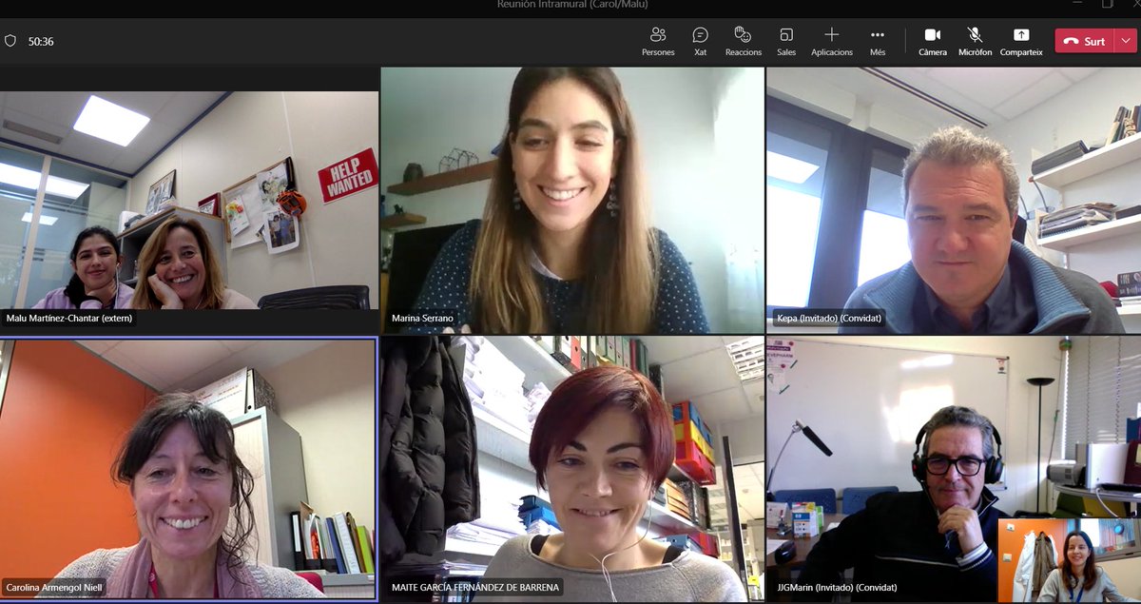Viewport: 1141px width, 604px height.
Task: Start sharing with Comparteix
Action: (1021, 41)
